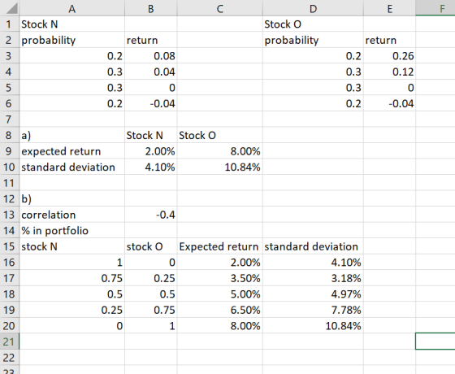Click Stock O return value 0.12
Image resolution: width=455 pixels, height=374 pixels.
tap(389, 72)
